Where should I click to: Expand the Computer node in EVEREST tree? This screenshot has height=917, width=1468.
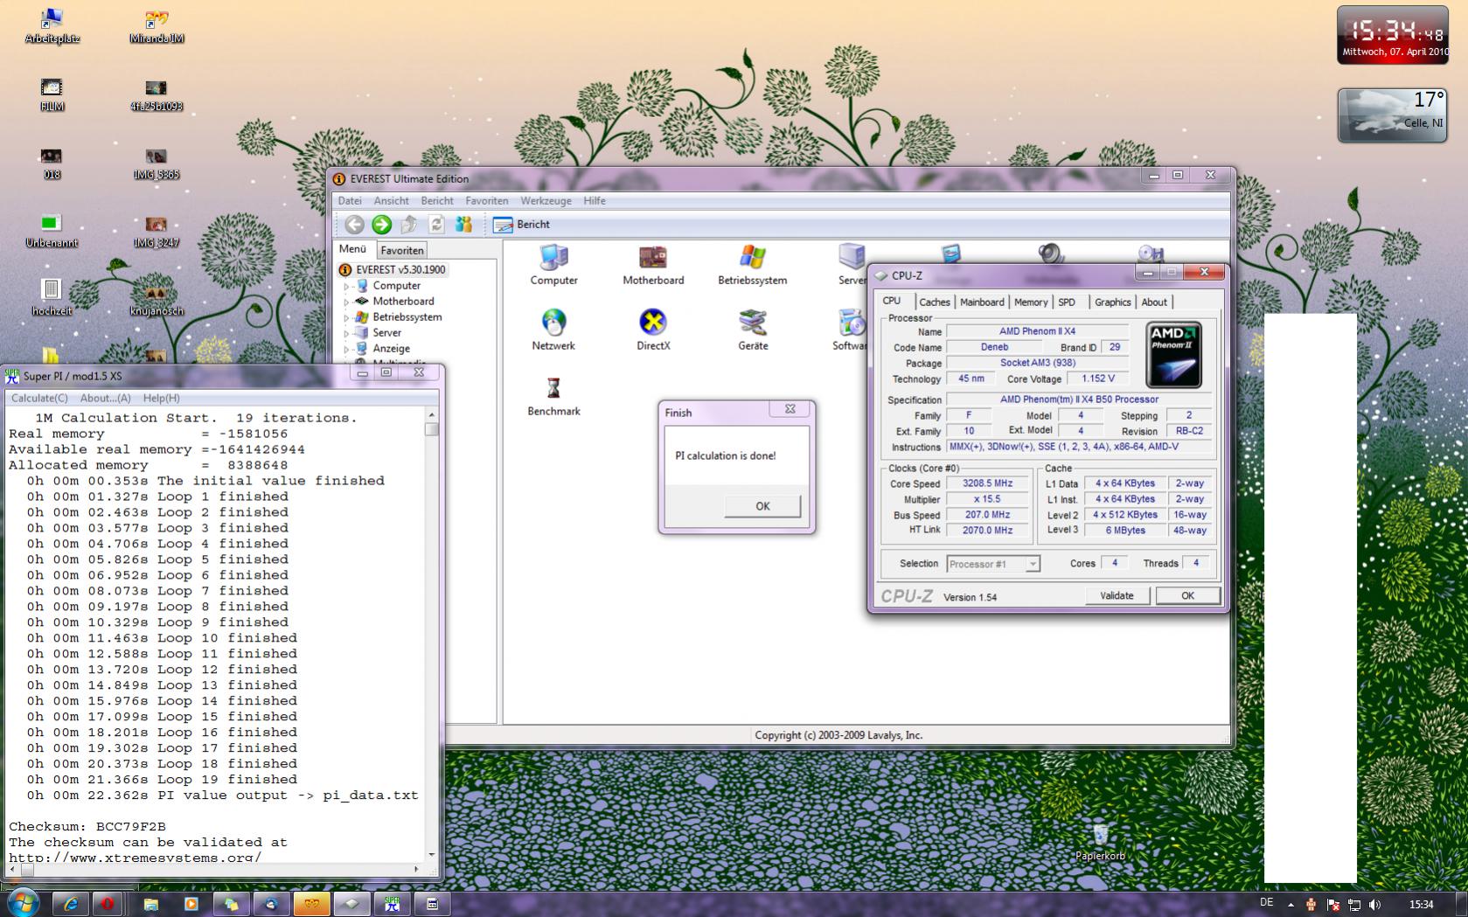pyautogui.click(x=346, y=286)
